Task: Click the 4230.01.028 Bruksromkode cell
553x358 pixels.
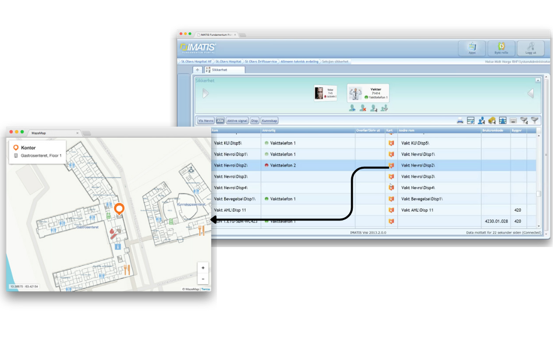Action: (496, 221)
